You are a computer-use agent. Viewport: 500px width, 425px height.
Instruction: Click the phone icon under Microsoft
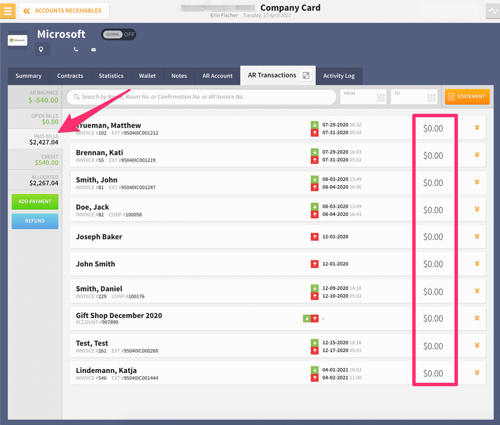pos(76,49)
